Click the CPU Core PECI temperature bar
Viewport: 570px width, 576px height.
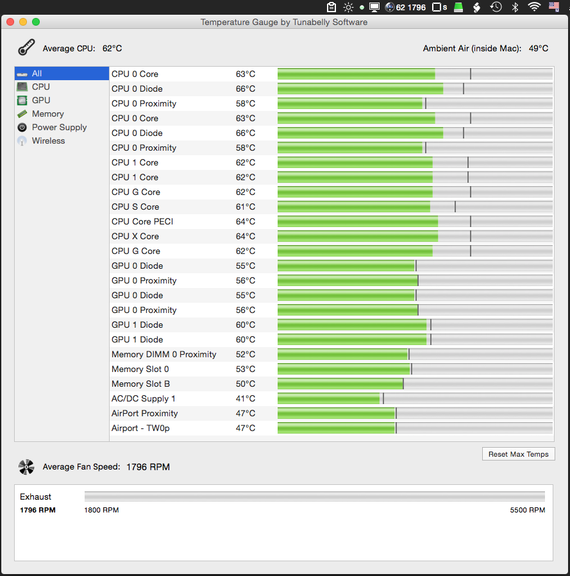(415, 221)
